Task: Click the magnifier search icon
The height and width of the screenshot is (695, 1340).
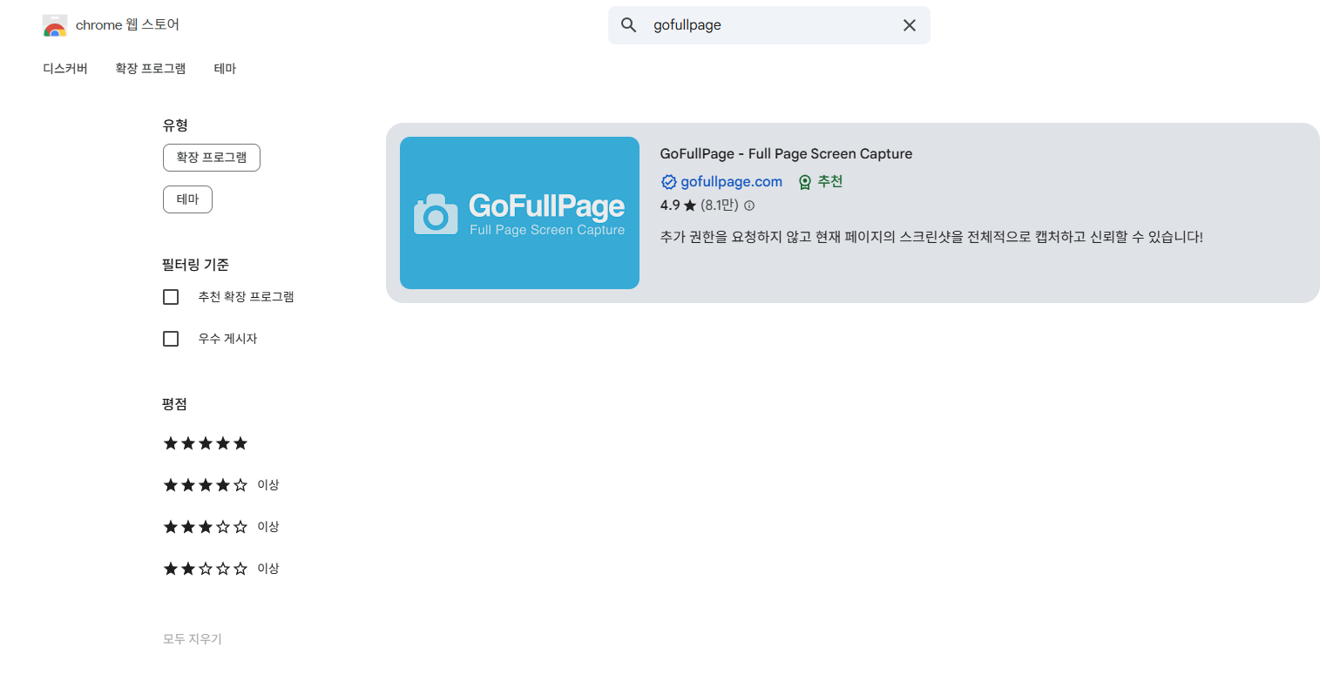Action: [628, 25]
